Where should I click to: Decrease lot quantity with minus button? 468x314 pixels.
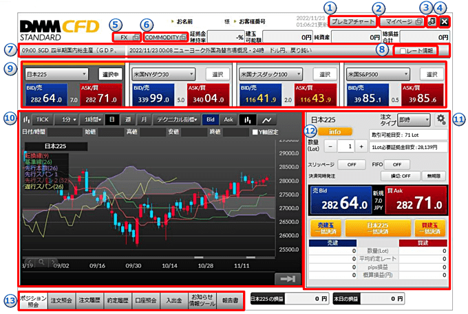[330, 146]
